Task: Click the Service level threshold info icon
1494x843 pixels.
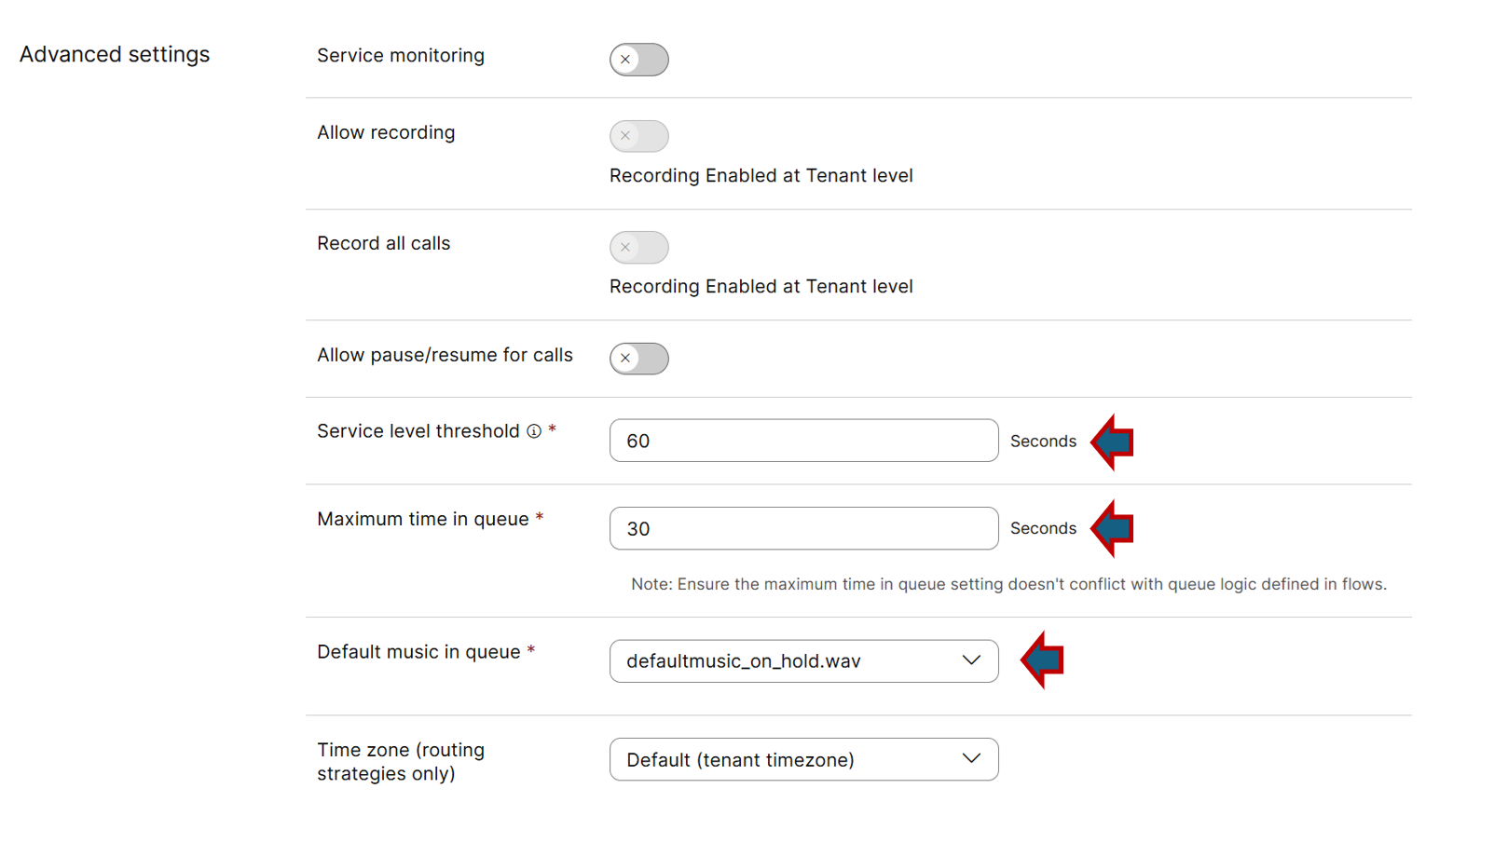Action: (x=534, y=431)
